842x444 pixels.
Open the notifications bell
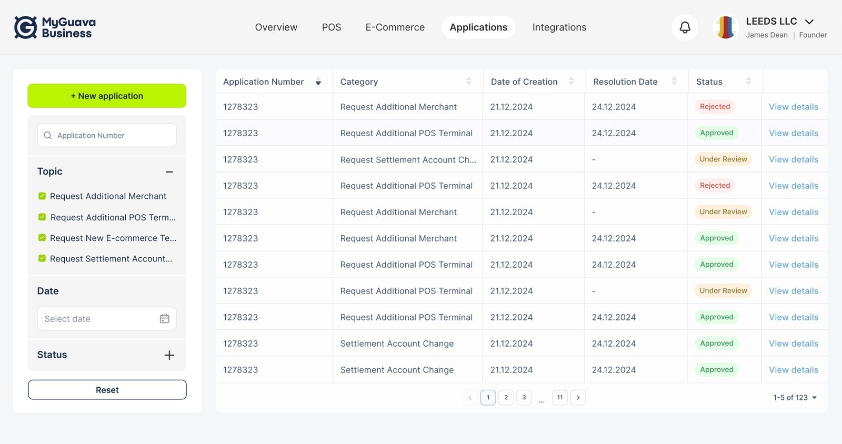point(685,27)
